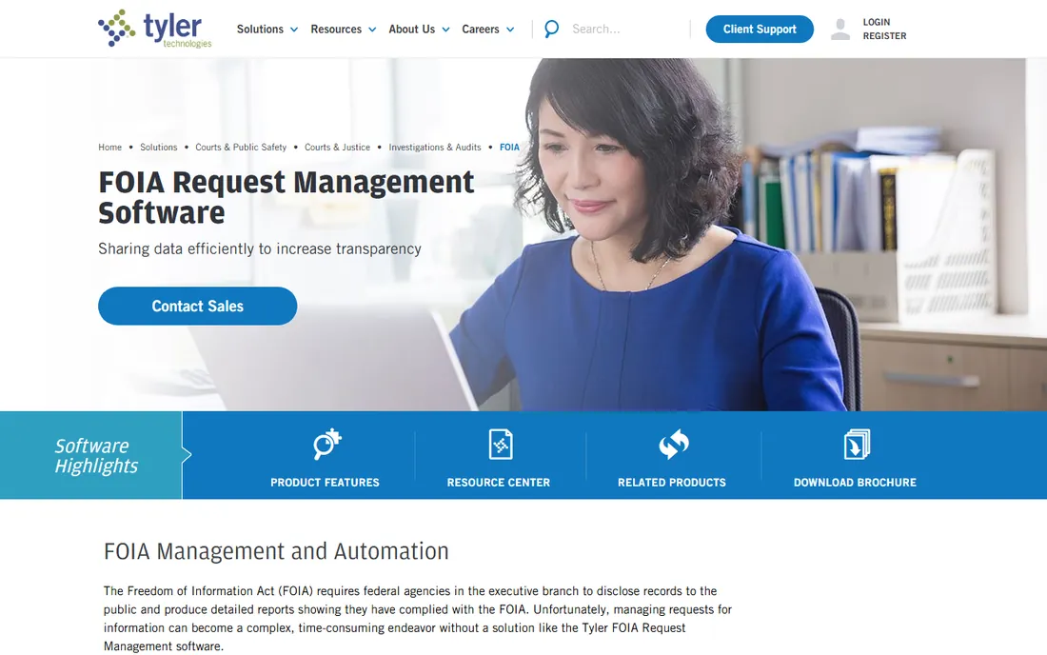The height and width of the screenshot is (655, 1047).
Task: Go to Home breadcrumb
Action: pyautogui.click(x=109, y=147)
